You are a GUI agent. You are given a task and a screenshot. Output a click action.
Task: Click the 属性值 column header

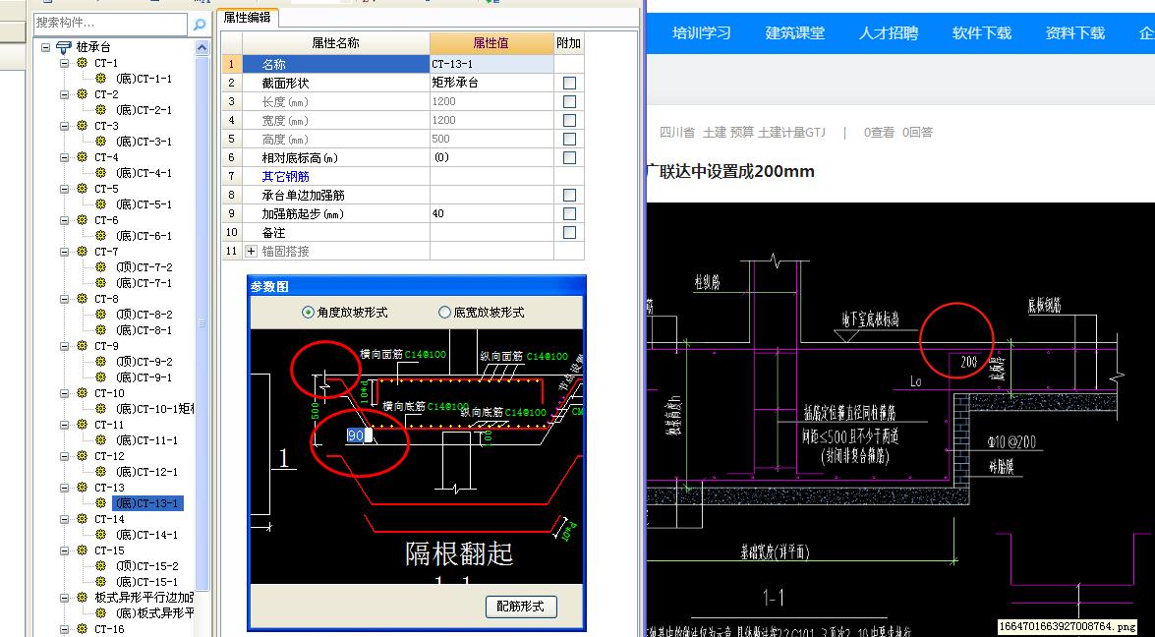click(x=491, y=43)
